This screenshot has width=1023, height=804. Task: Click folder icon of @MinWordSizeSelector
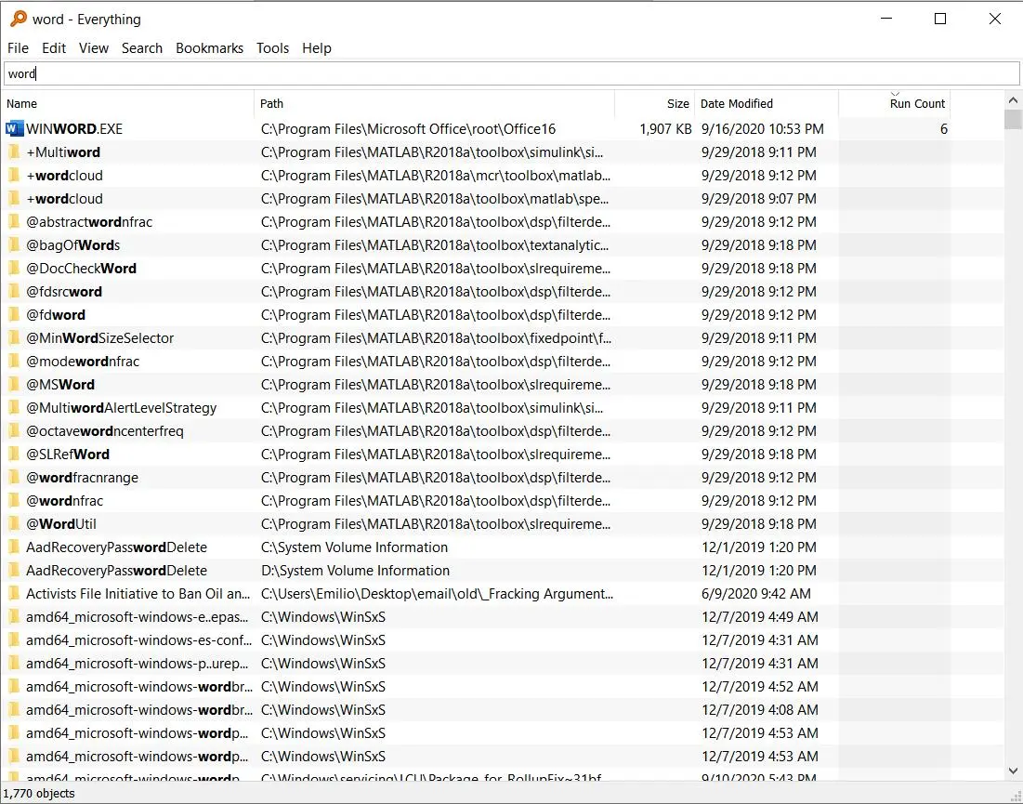[x=13, y=338]
